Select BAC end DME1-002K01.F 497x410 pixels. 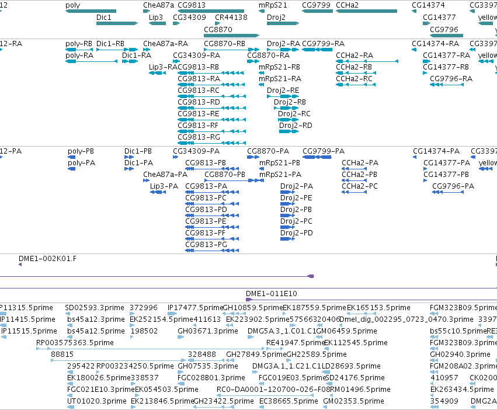(x=20, y=265)
